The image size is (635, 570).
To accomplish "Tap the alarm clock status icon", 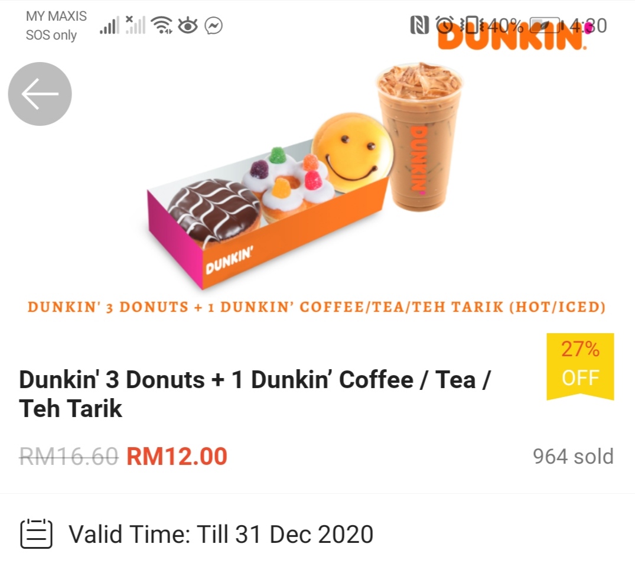I will (x=445, y=25).
